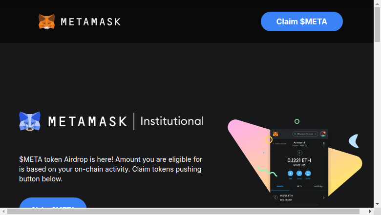Image resolution: width=381 pixels, height=215 pixels.
Task: Switch to the NFTs tab in wallet
Action: [x=299, y=186]
